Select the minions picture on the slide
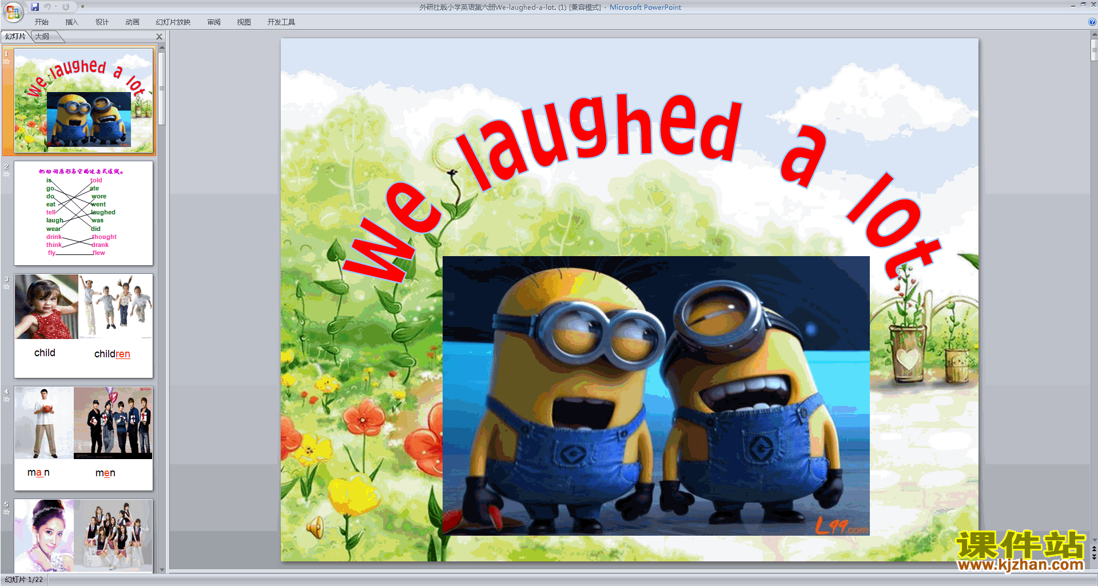1098x586 pixels. tap(656, 396)
